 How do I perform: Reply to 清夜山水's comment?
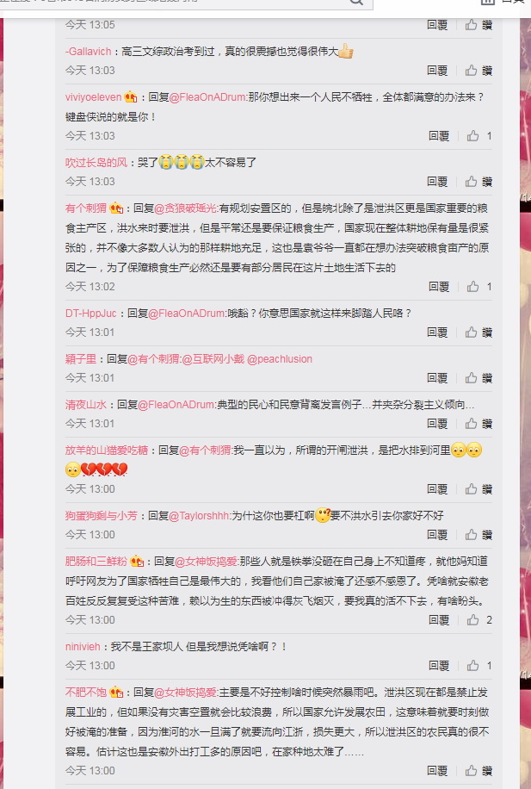(x=437, y=424)
